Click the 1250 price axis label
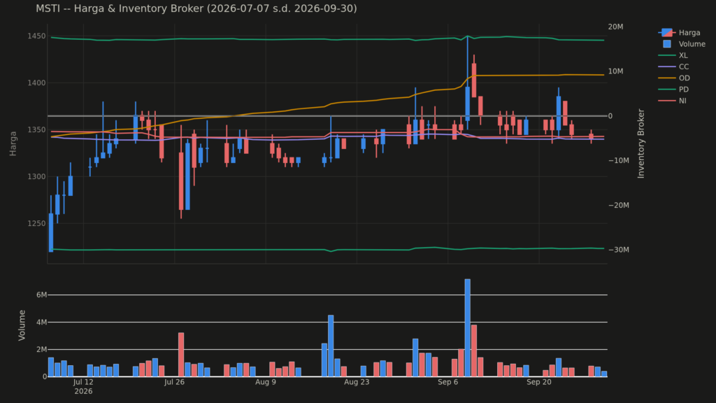 click(36, 223)
